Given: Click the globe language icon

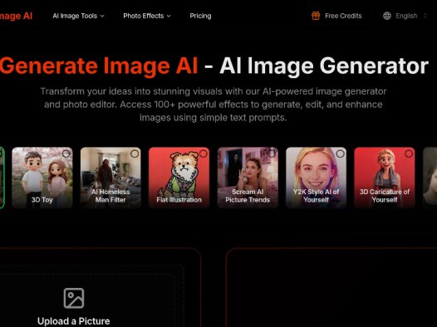Looking at the screenshot, I should click(387, 16).
